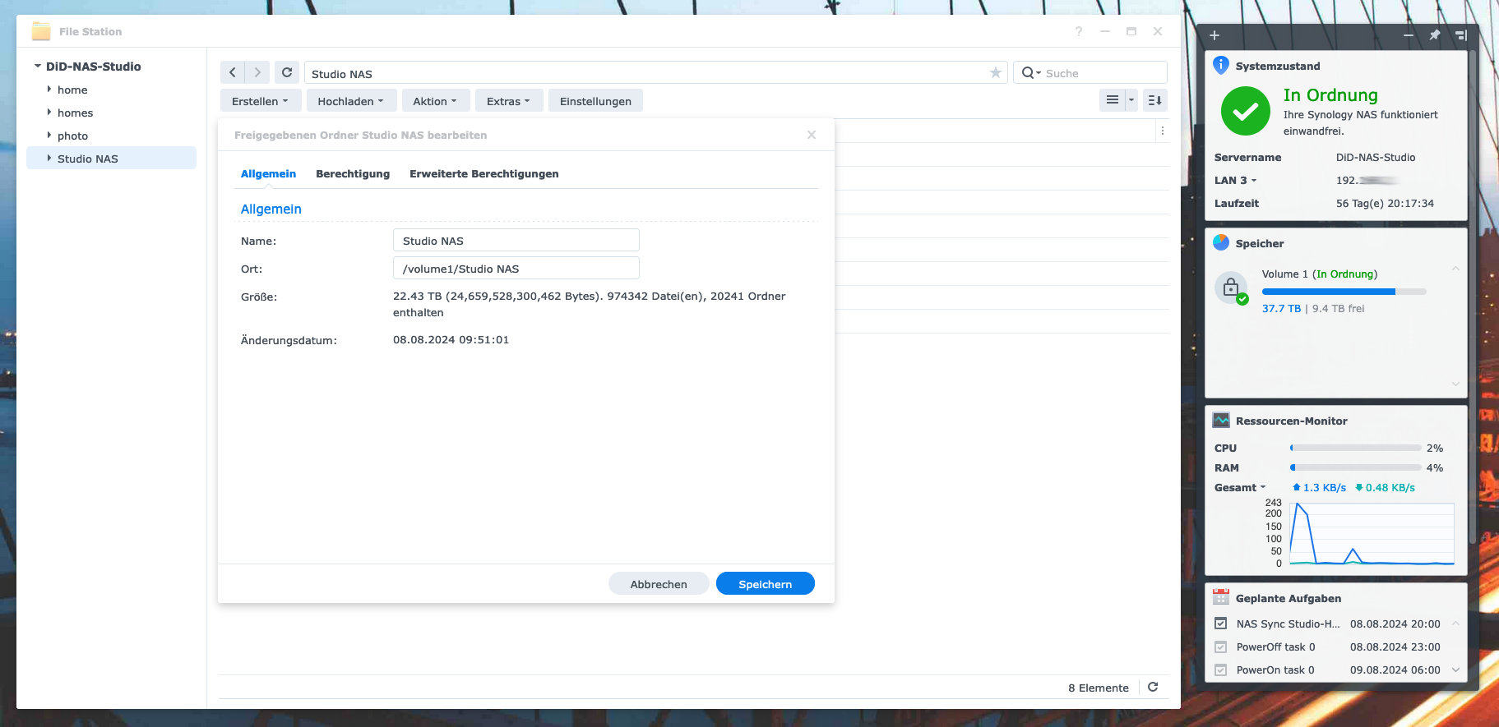Focus the Suche search field

click(x=1090, y=73)
